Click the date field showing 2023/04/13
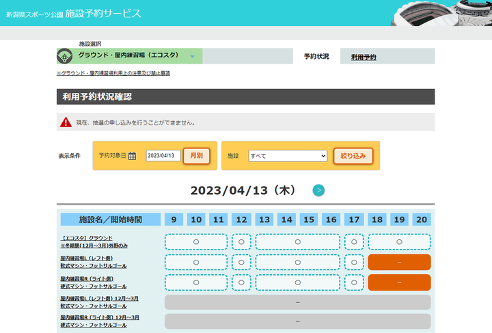Viewport: 492px width, 333px height. coord(163,156)
